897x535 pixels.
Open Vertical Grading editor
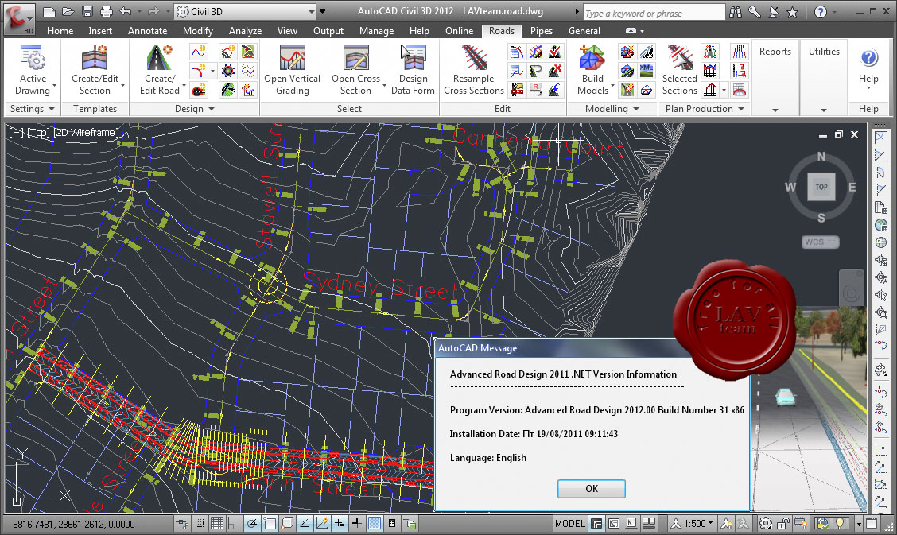(x=293, y=70)
